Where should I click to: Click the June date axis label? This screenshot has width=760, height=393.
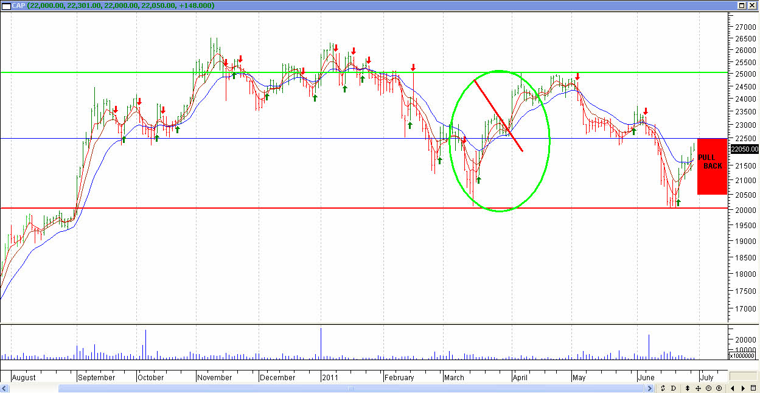tap(646, 378)
